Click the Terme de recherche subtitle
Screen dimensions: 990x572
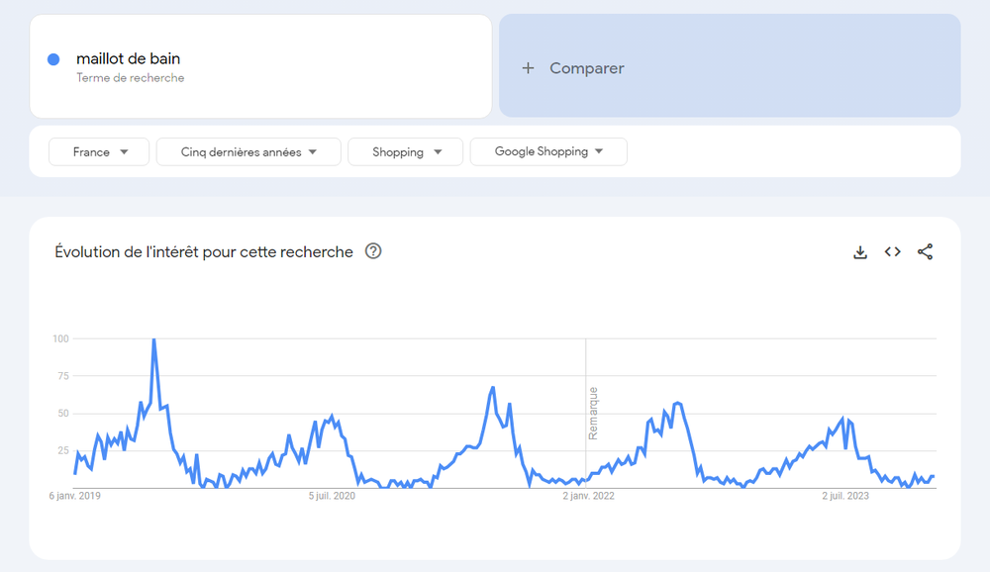(x=130, y=78)
